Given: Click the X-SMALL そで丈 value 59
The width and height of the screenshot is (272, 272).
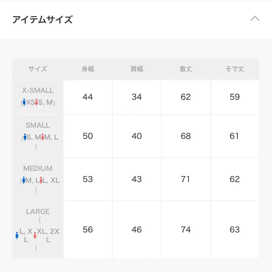Looking at the screenshot, I should click(x=235, y=97).
